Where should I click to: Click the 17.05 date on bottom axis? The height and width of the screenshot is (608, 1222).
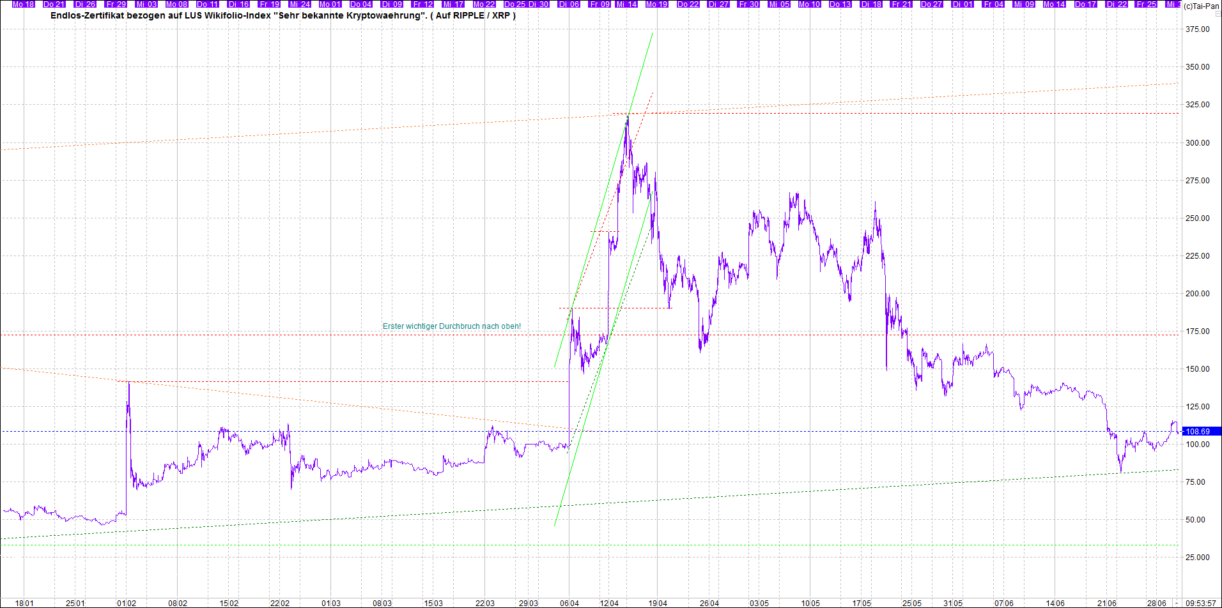[862, 603]
